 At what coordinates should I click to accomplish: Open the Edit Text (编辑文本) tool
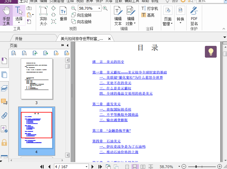pyautogui.click(x=118, y=16)
